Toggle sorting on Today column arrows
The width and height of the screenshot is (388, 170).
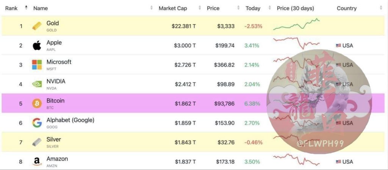(270, 8)
